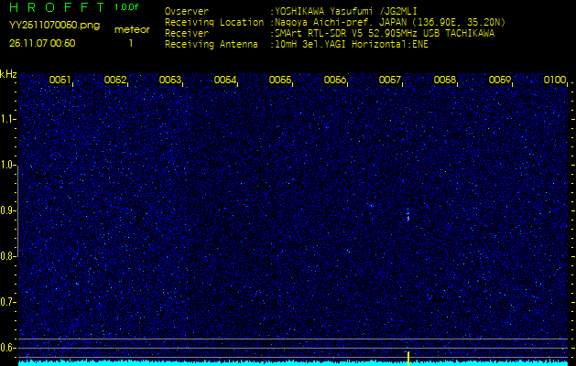Click the 0.7 frequency axis label
Screen dimensions: 576x366
point(8,302)
